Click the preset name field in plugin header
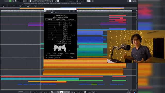The width and height of the screenshot is (165, 93). [47, 13]
